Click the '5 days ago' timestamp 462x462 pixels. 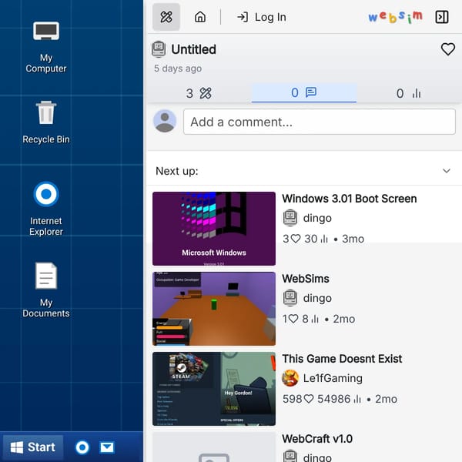point(178,69)
